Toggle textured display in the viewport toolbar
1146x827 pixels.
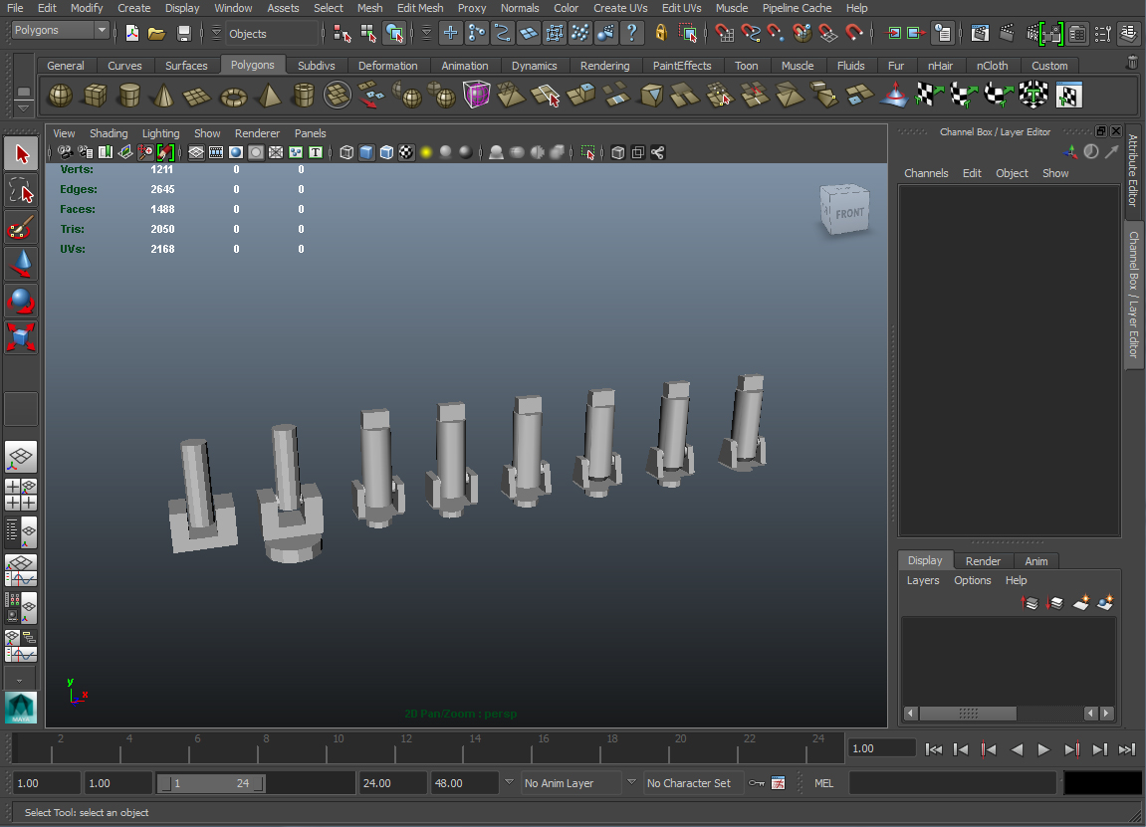(405, 151)
